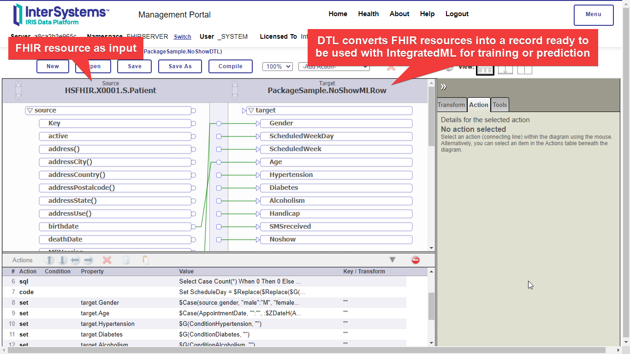Click the Save button
The width and height of the screenshot is (630, 354).
pyautogui.click(x=135, y=66)
